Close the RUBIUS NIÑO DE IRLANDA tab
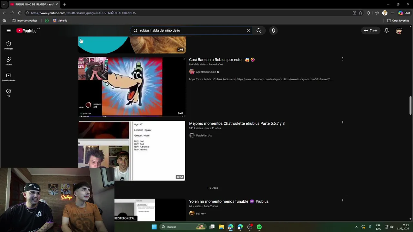 57,5
